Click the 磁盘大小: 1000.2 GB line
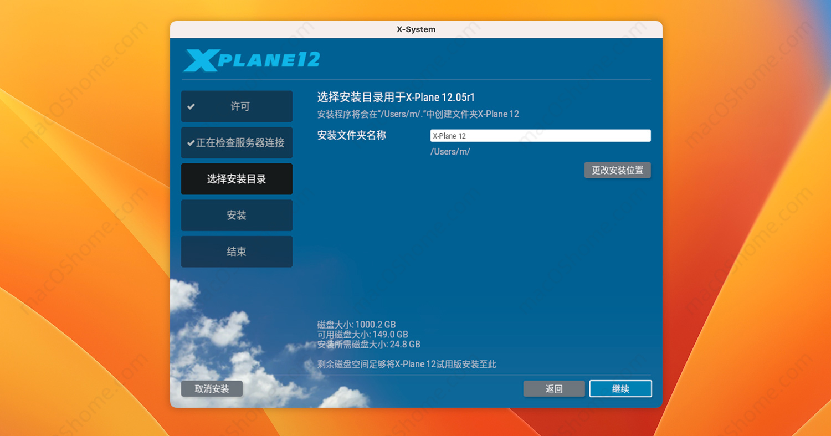This screenshot has width=831, height=436. click(356, 325)
